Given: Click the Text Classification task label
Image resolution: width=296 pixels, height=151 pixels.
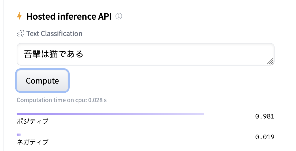Looking at the screenshot, I should [x=54, y=34].
